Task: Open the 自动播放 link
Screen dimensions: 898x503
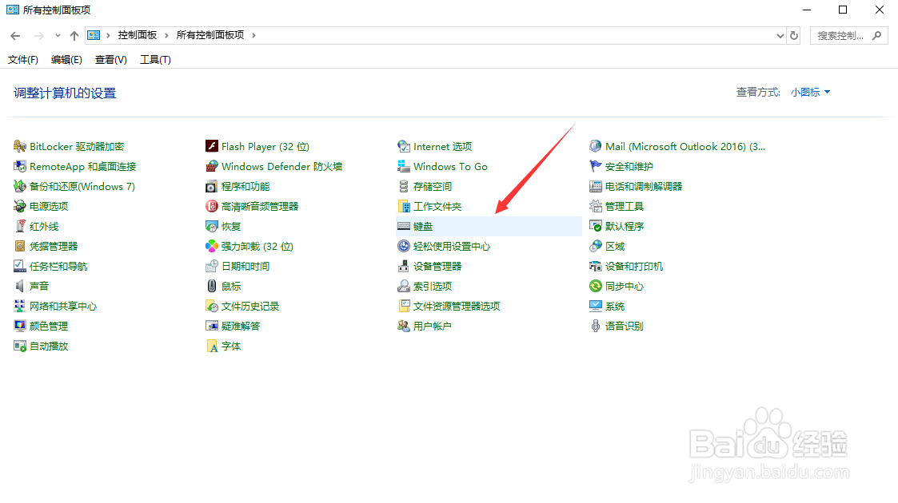Action: pos(49,347)
